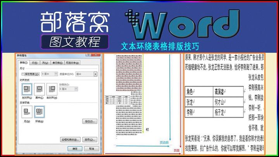Click the 页边距 label in the diagram
The image size is (279, 157).
pos(164,142)
